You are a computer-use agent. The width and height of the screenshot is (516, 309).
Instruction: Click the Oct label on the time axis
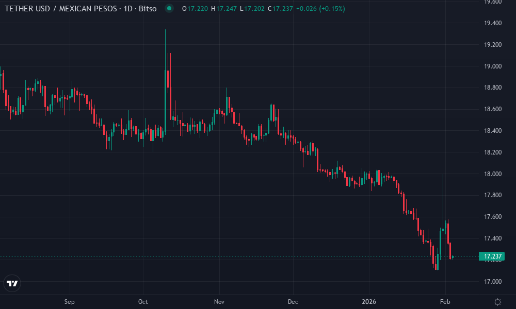click(143, 302)
